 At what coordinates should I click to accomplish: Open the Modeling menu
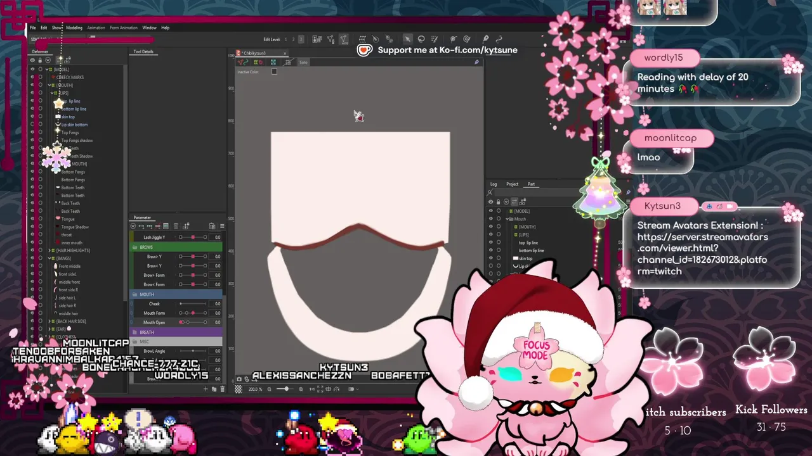coord(74,28)
